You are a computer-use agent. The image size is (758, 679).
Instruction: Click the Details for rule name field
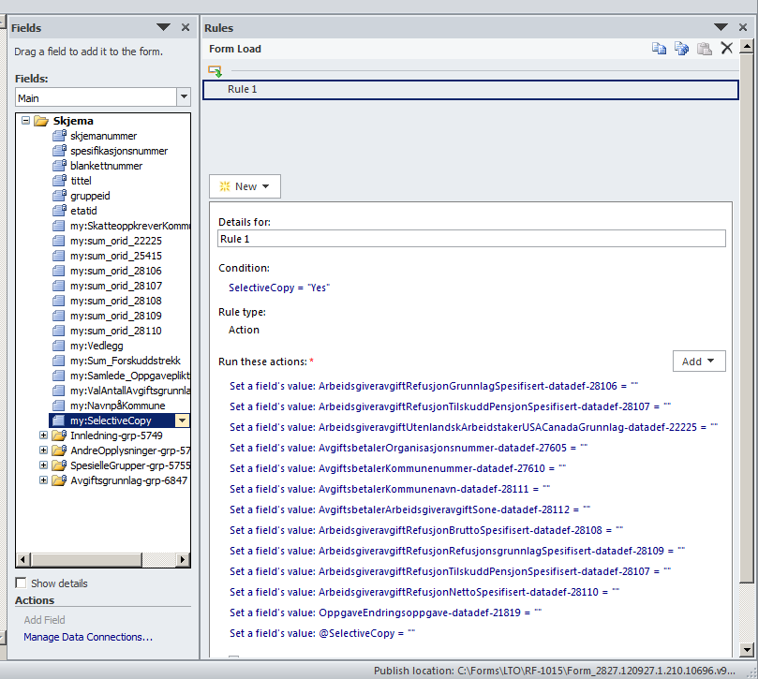(x=471, y=239)
